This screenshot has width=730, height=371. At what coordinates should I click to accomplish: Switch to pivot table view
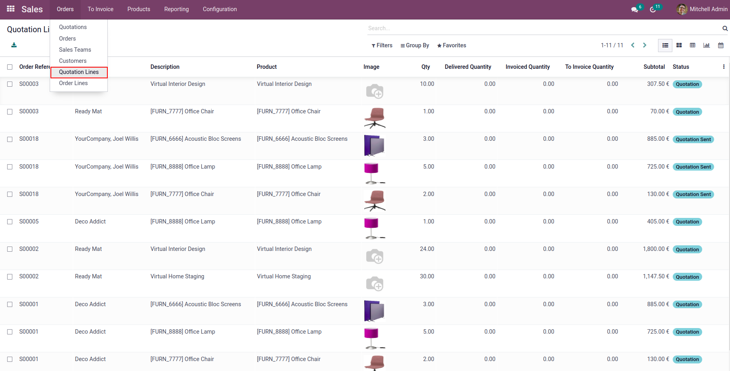693,45
